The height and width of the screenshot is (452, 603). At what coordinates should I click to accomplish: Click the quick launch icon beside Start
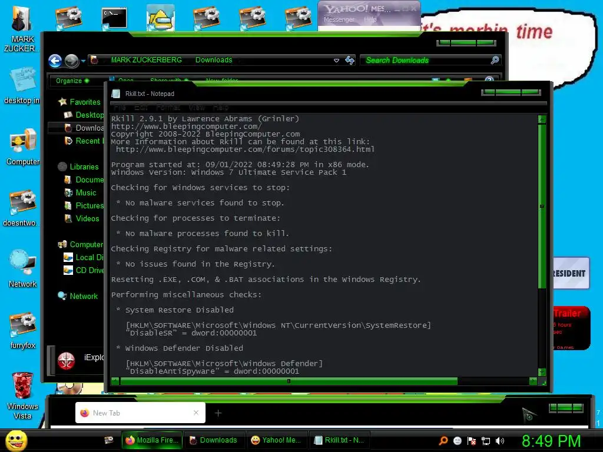coord(109,440)
